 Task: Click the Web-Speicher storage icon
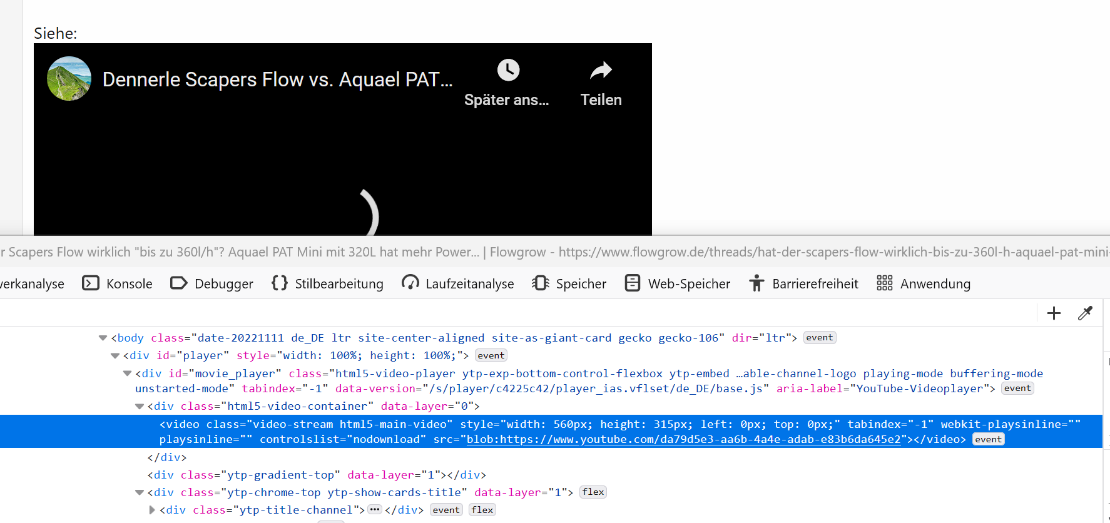tap(633, 283)
